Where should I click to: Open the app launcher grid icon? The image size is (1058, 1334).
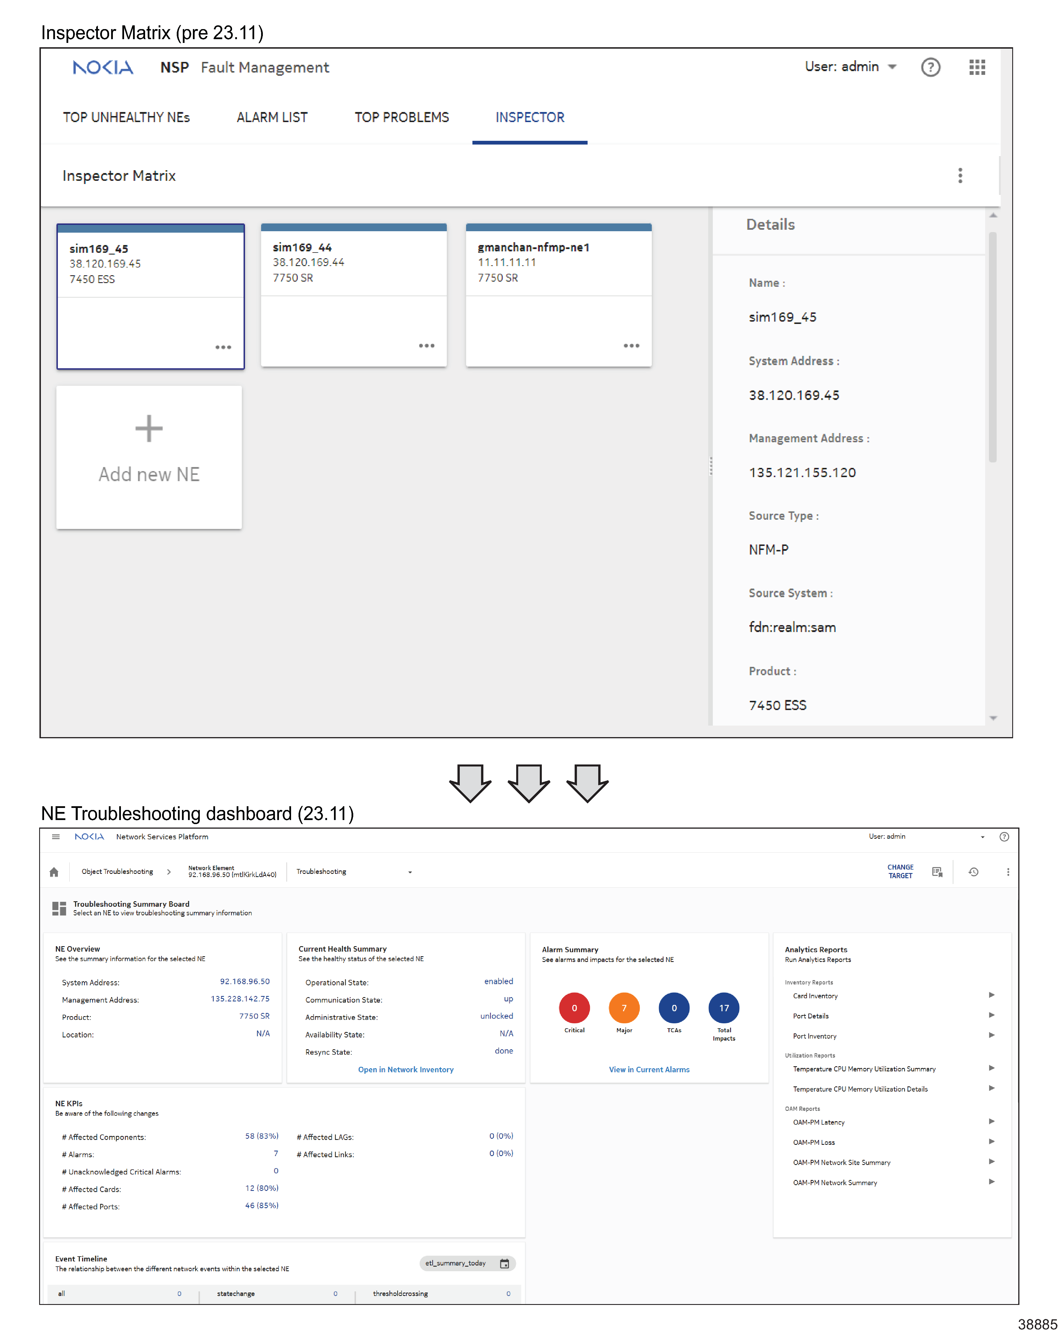pos(976,67)
